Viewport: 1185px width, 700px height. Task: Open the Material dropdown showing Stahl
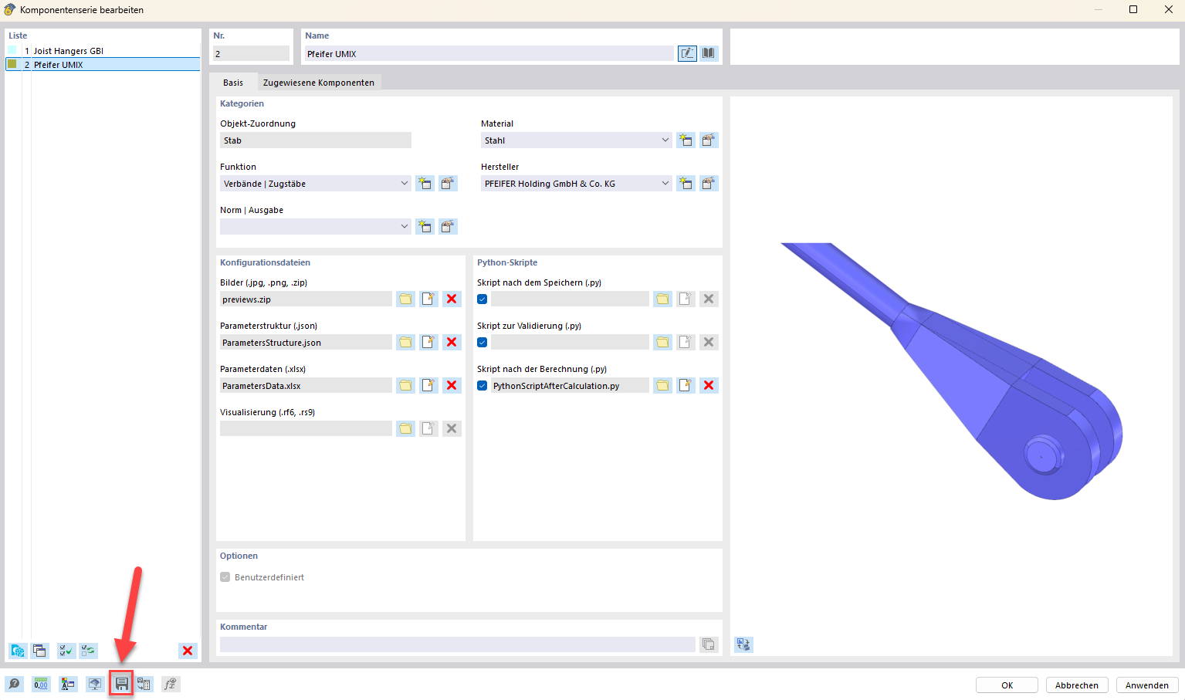click(x=576, y=140)
